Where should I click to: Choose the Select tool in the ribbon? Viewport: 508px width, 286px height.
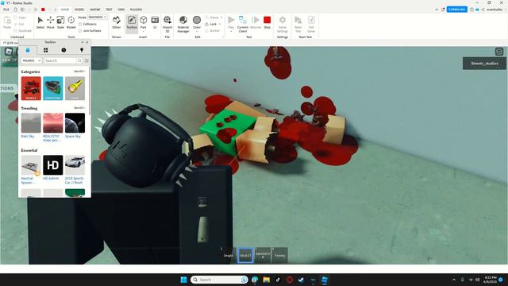(40, 22)
